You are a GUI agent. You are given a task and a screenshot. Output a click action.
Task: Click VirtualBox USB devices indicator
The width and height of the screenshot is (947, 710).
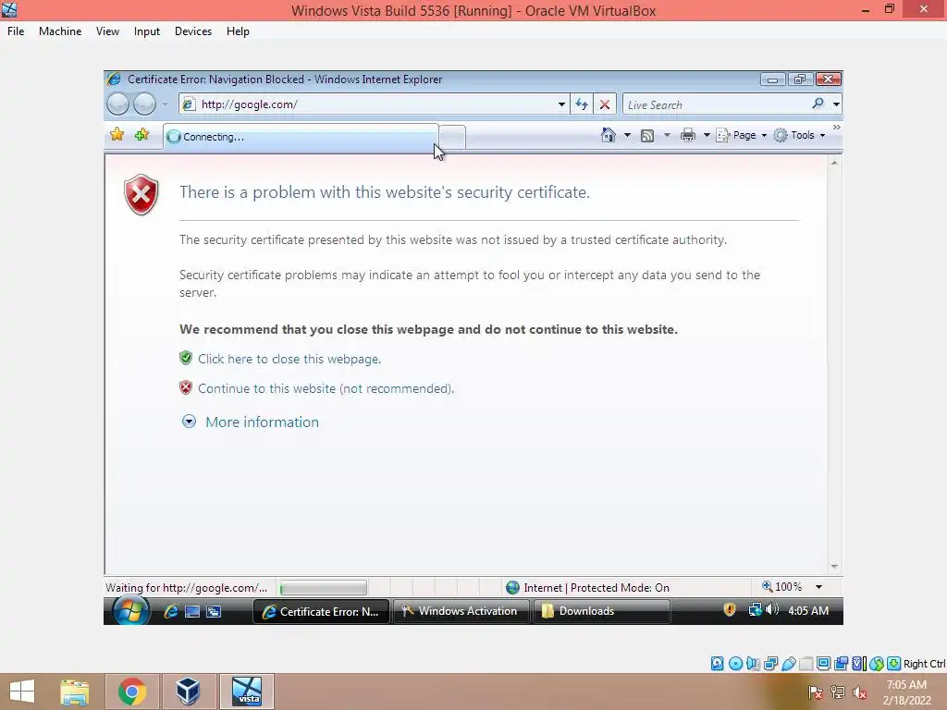pyautogui.click(x=789, y=664)
